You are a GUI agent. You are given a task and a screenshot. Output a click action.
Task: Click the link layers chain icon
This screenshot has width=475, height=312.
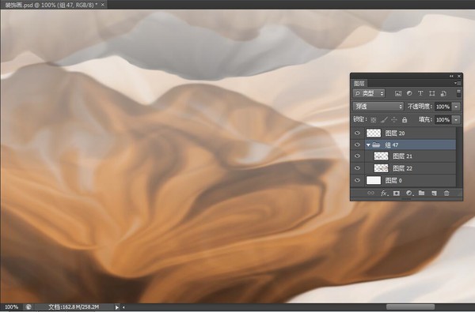pos(370,193)
